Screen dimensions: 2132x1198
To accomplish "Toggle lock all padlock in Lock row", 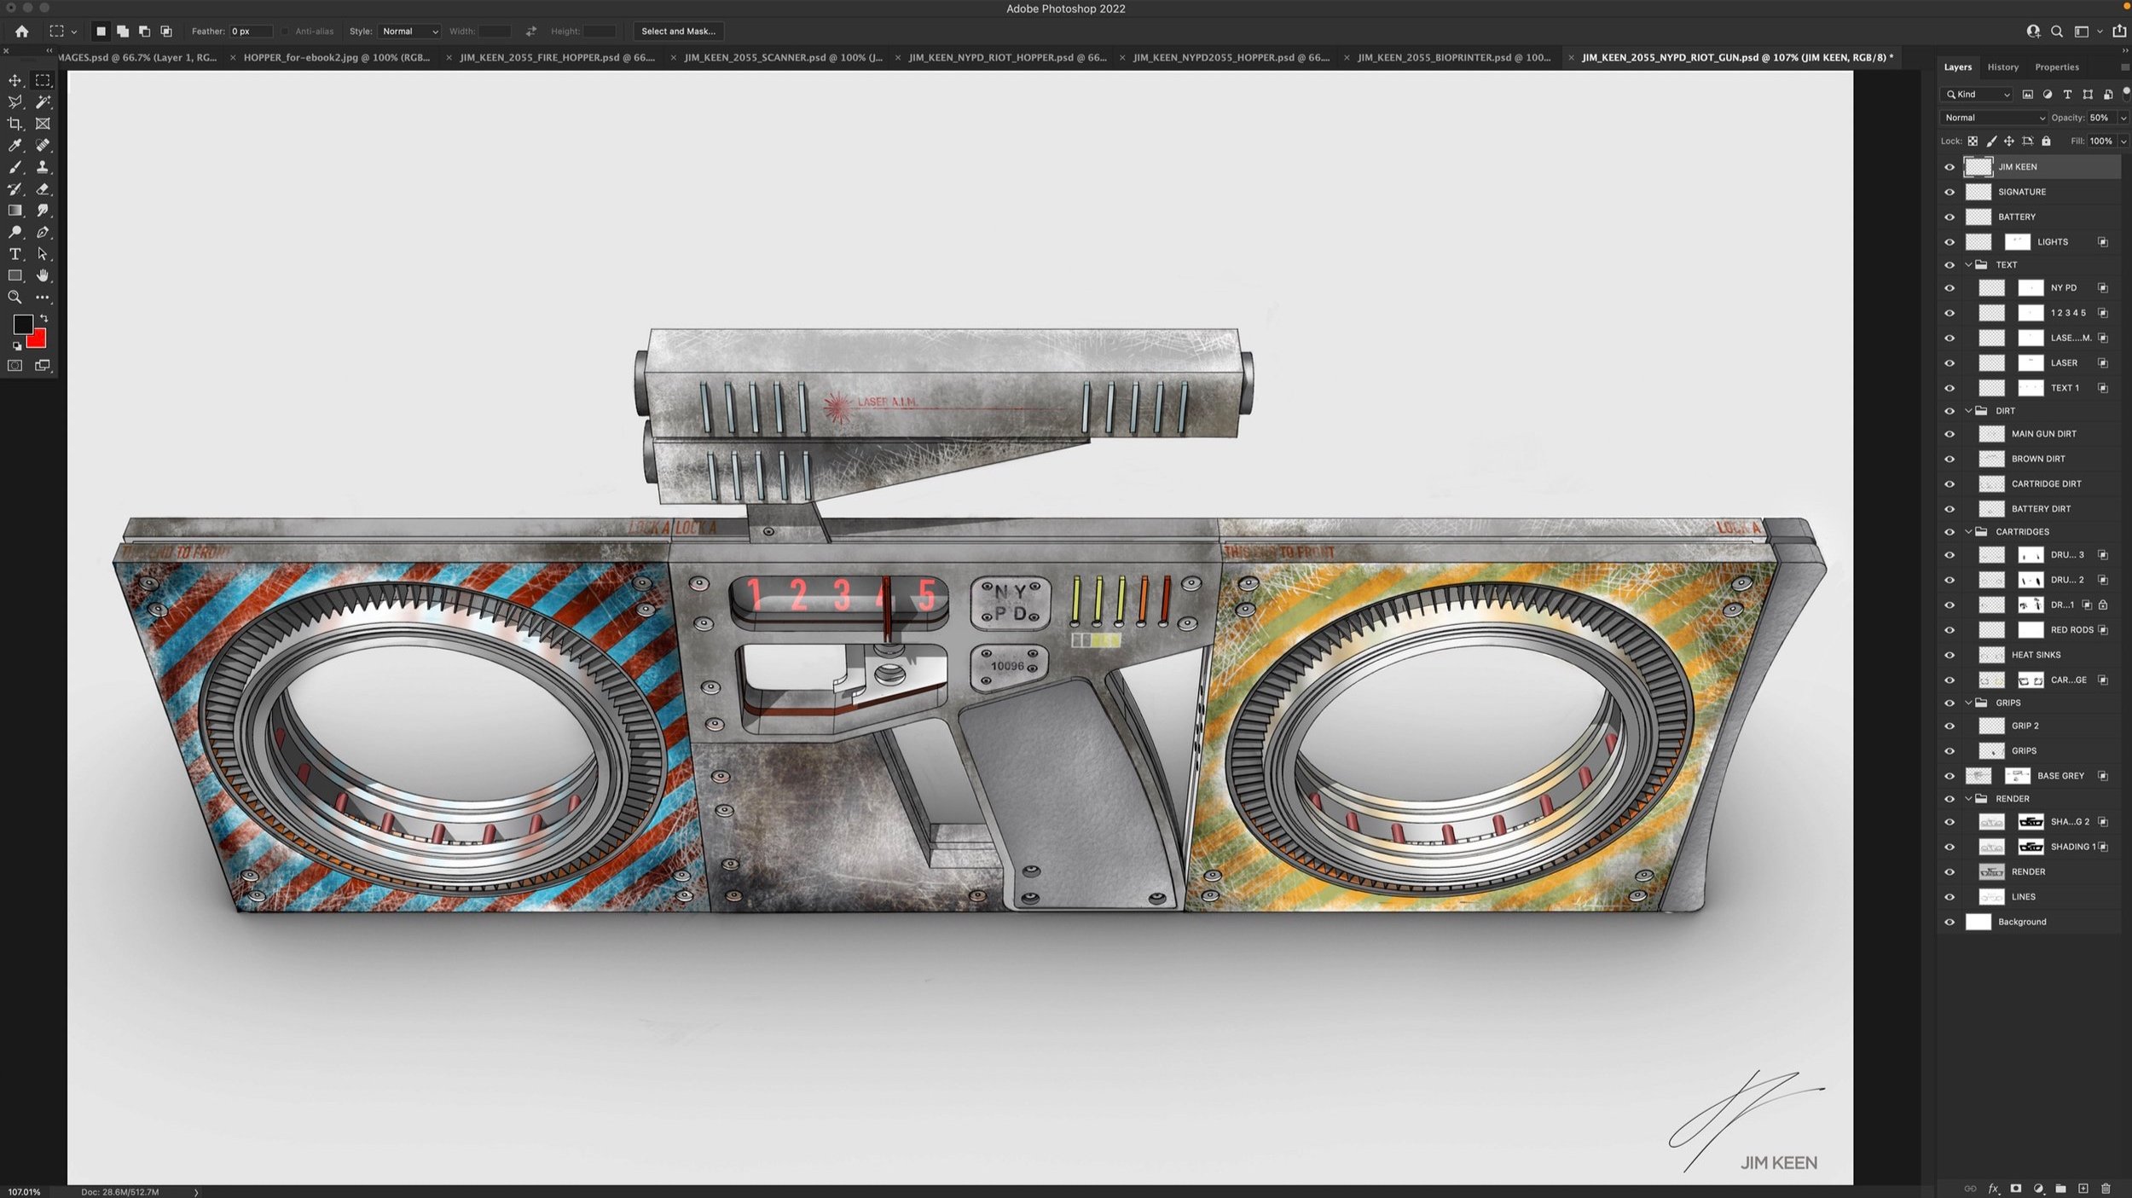I will pos(2046,142).
